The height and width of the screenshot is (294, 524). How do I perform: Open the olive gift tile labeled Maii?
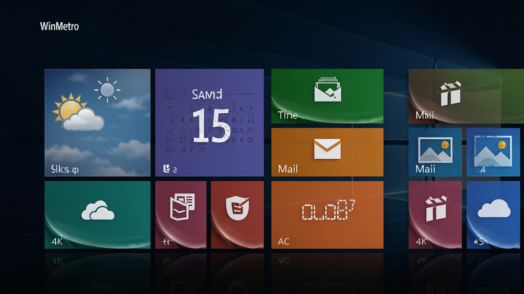pos(466,96)
